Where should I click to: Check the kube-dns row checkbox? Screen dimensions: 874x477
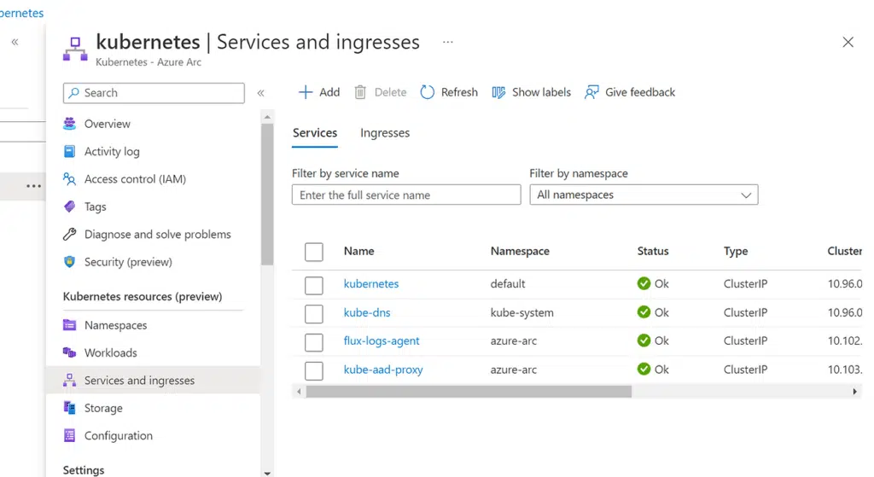tap(314, 314)
